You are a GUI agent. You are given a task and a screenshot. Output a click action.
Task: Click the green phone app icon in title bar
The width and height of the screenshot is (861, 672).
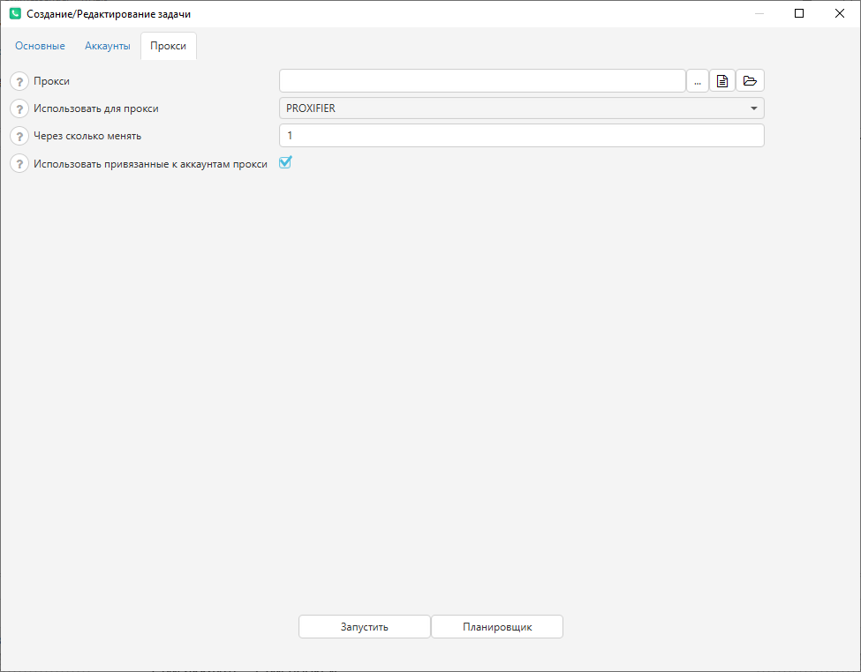click(15, 14)
